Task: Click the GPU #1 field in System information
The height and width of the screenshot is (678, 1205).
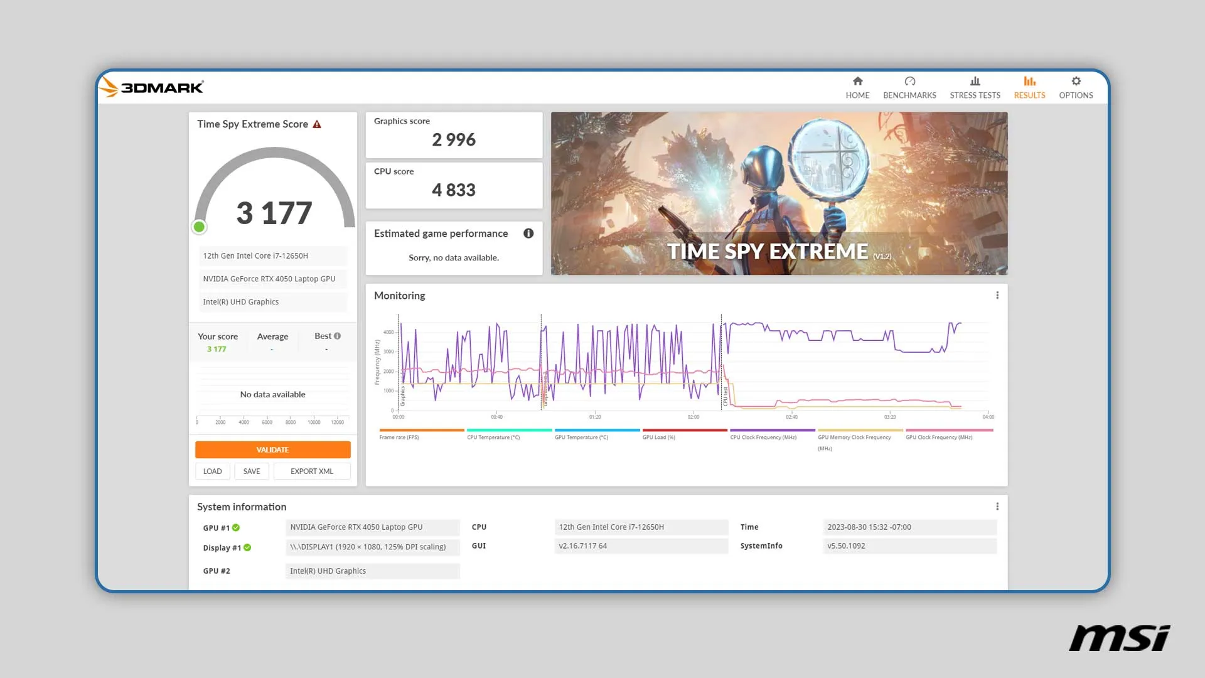Action: [x=373, y=527]
